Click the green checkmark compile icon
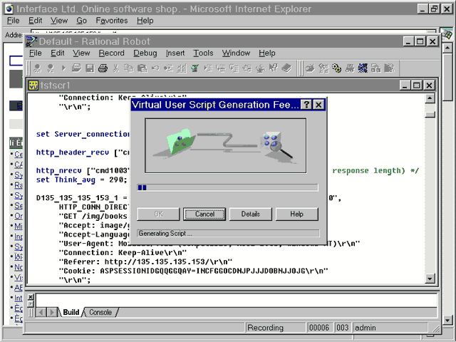The image size is (456, 342). click(195, 68)
